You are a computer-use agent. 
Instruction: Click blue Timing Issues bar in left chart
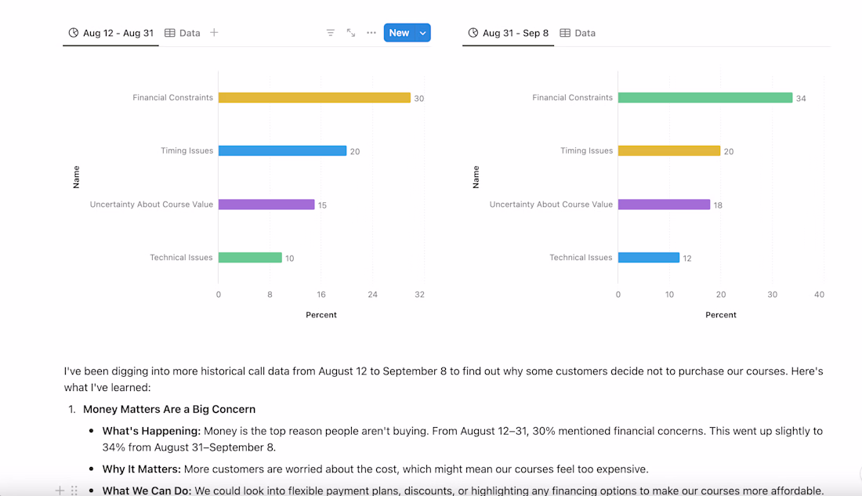(x=282, y=150)
